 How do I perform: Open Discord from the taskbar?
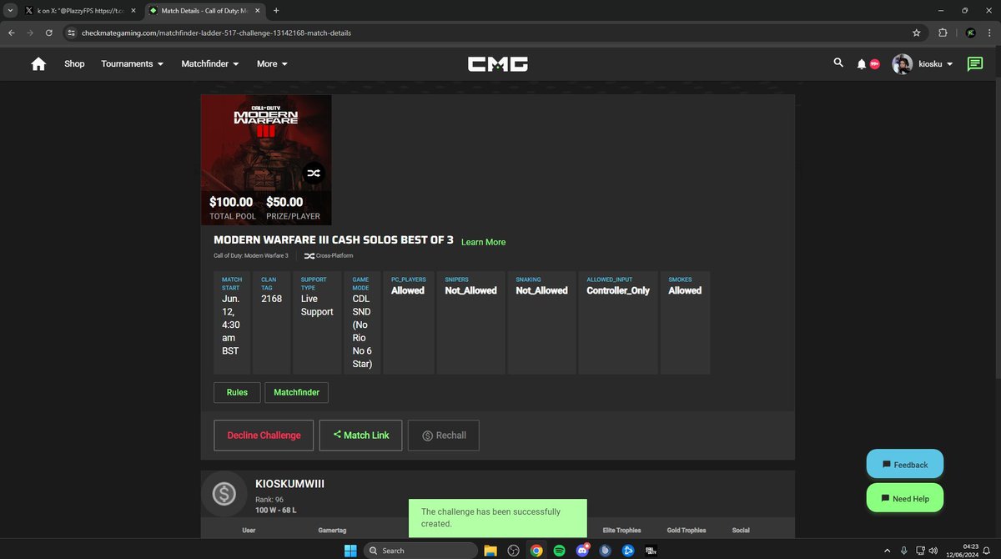point(582,550)
